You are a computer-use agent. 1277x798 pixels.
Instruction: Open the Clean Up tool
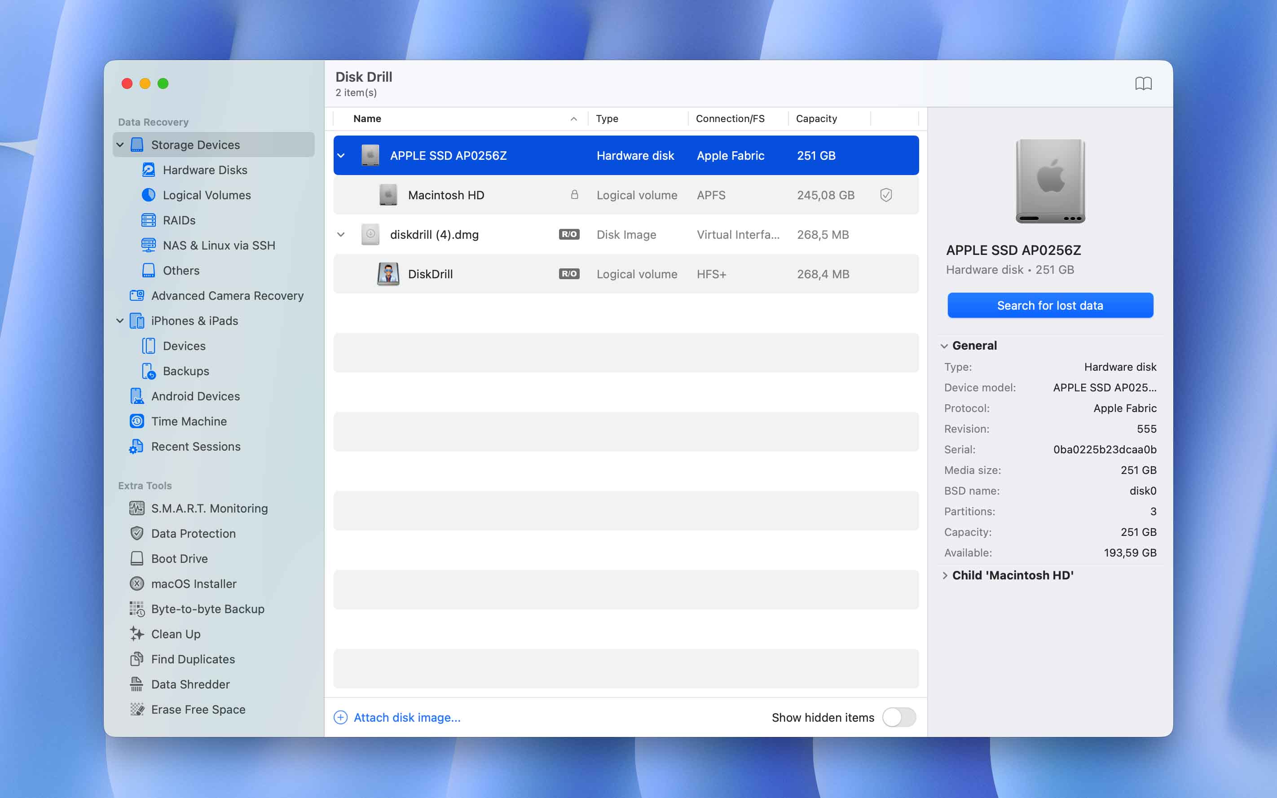click(175, 634)
